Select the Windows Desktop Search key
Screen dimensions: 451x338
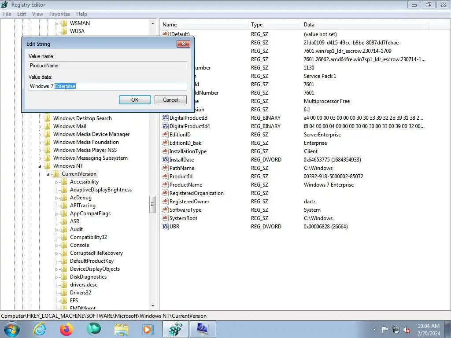(82, 118)
